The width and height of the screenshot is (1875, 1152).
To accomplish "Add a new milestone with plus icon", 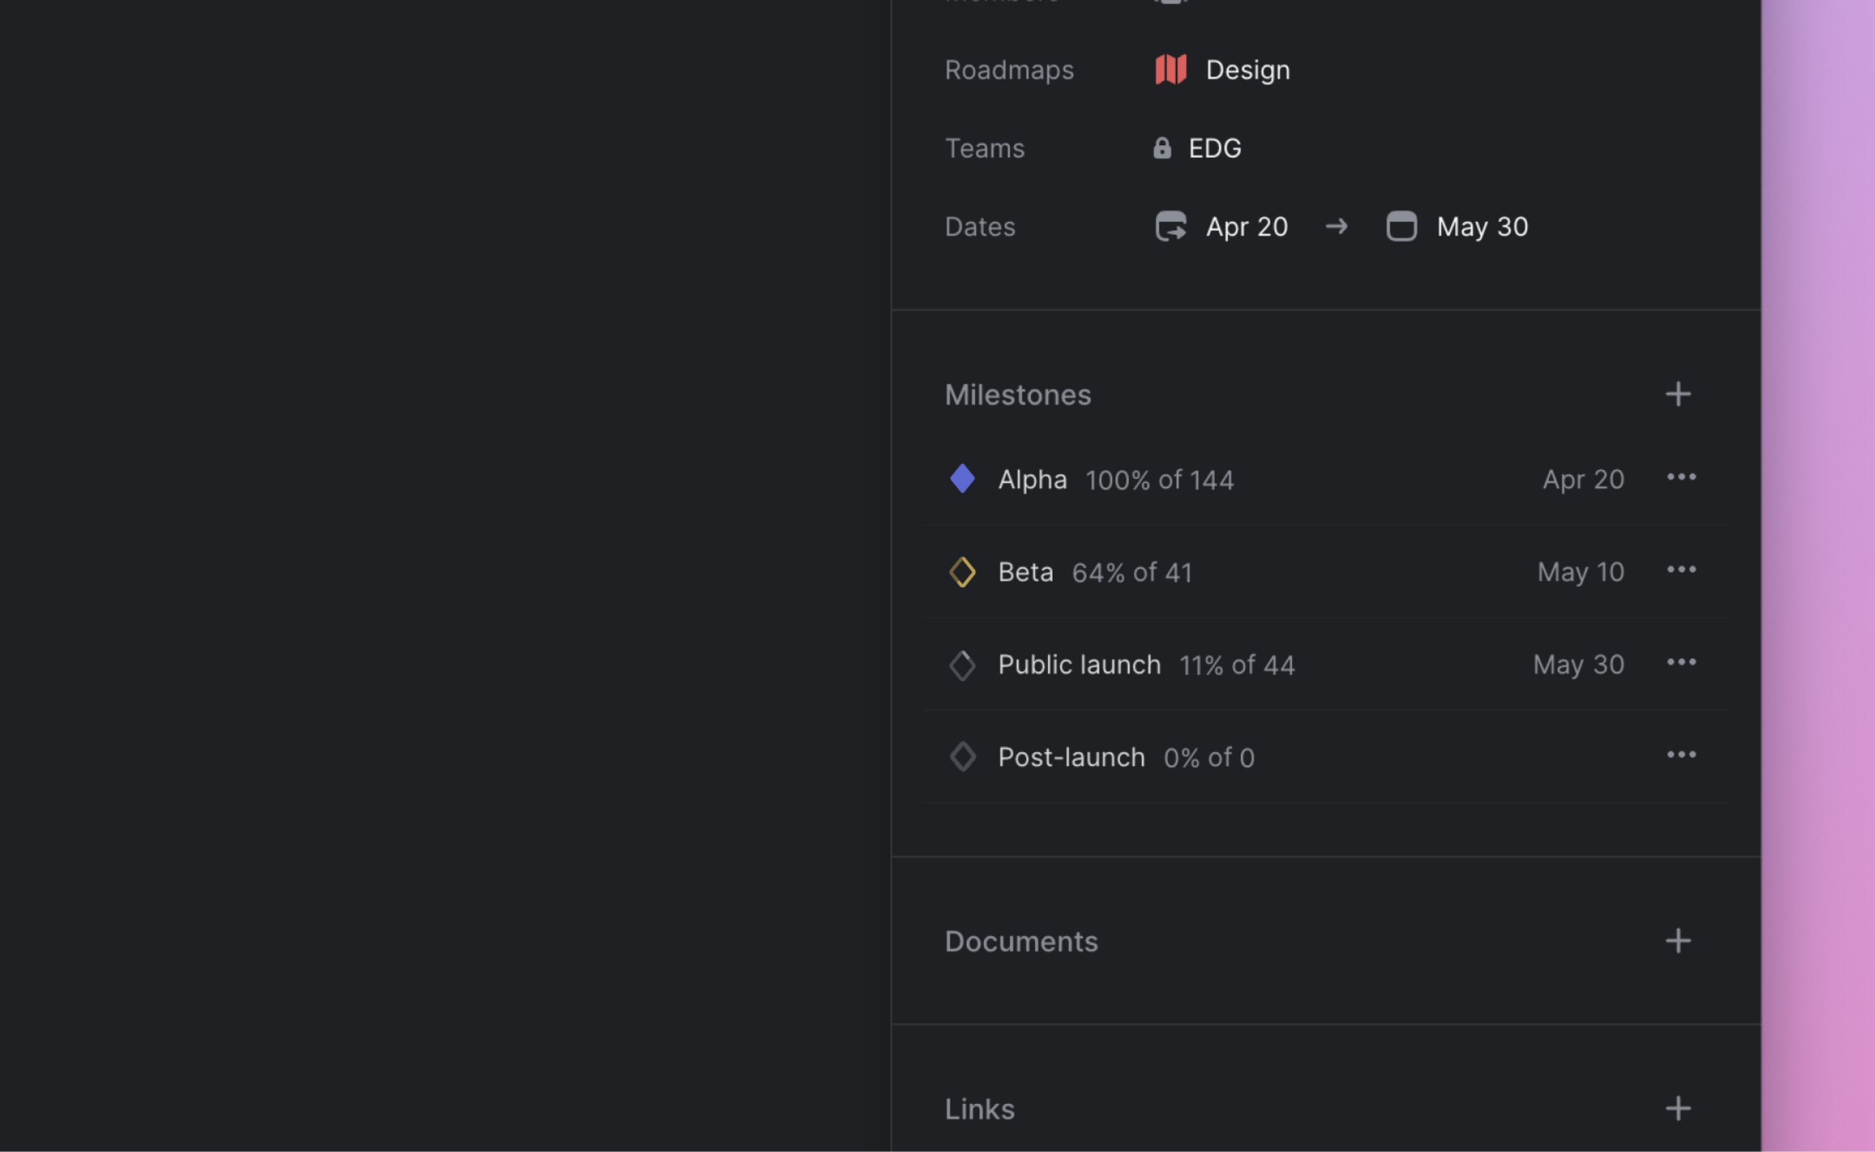I will (1678, 394).
